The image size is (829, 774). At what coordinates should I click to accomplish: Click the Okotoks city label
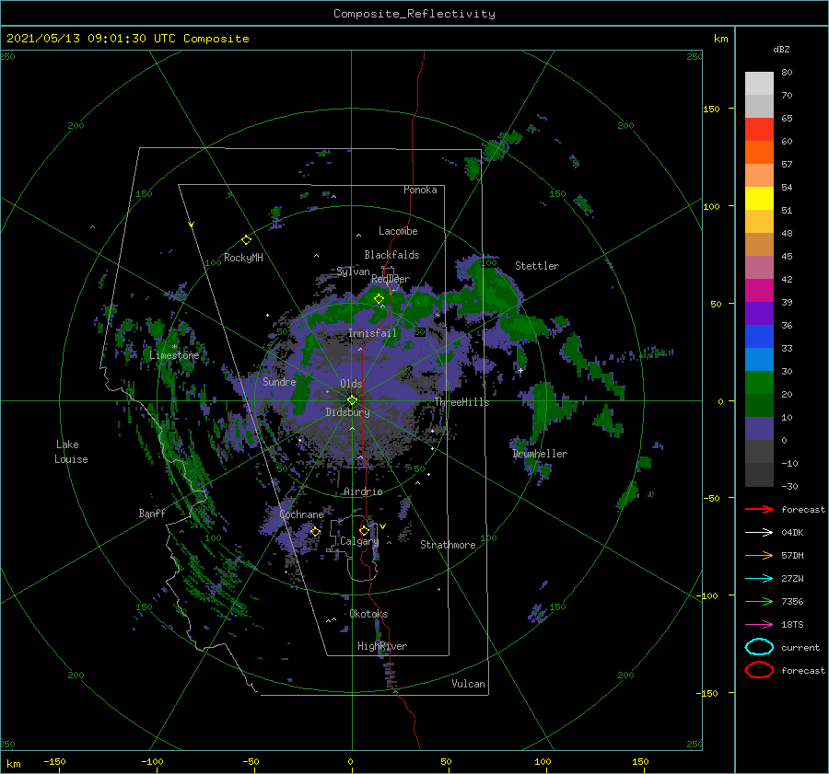(368, 613)
